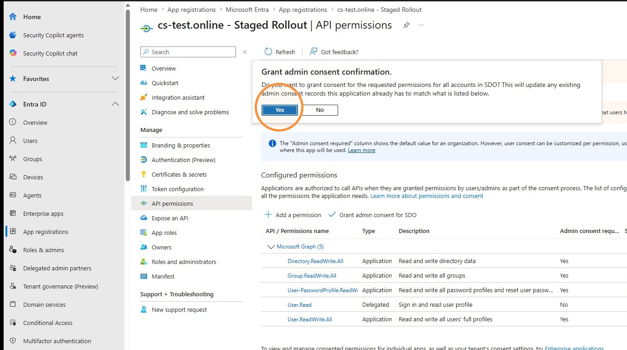Click the Integration assistant rocket icon
The image size is (627, 350).
click(x=144, y=97)
